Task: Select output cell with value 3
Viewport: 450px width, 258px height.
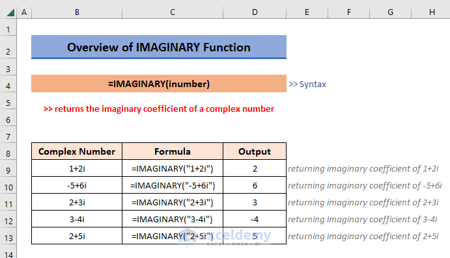Action: 255,202
